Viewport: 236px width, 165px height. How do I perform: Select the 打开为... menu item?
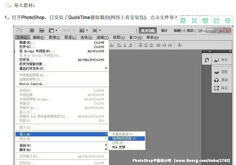coord(62,60)
